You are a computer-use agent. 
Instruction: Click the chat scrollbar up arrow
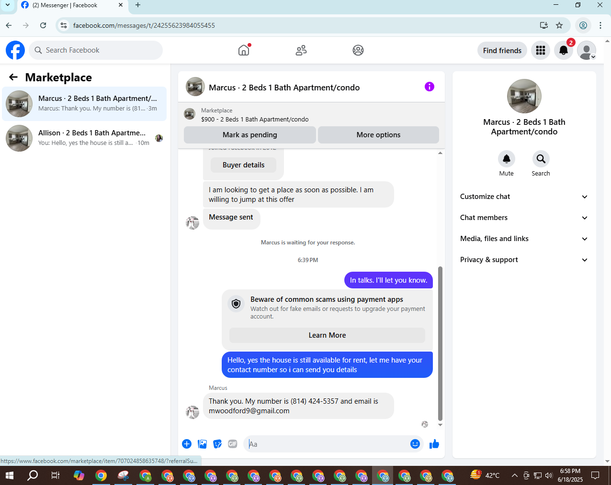coord(440,153)
